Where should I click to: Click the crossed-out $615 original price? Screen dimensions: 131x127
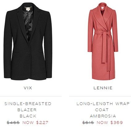pos(88,122)
